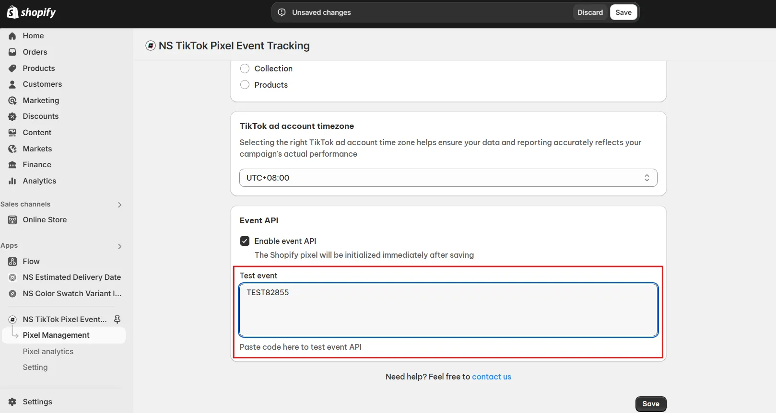
Task: Open Pixel Management submenu item
Action: pyautogui.click(x=64, y=335)
